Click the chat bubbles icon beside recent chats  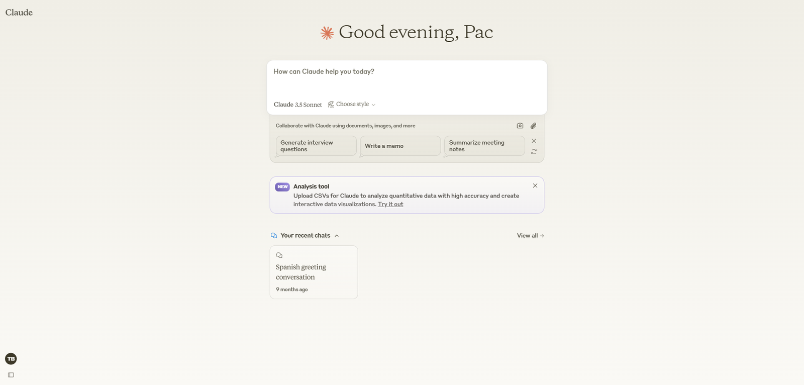(x=274, y=236)
